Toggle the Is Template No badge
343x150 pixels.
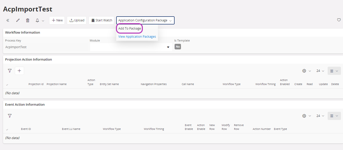click(178, 47)
